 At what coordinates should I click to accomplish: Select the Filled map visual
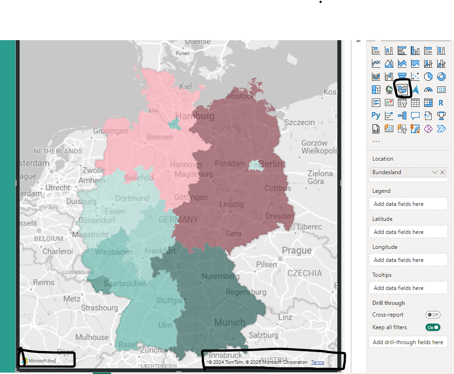[x=403, y=90]
